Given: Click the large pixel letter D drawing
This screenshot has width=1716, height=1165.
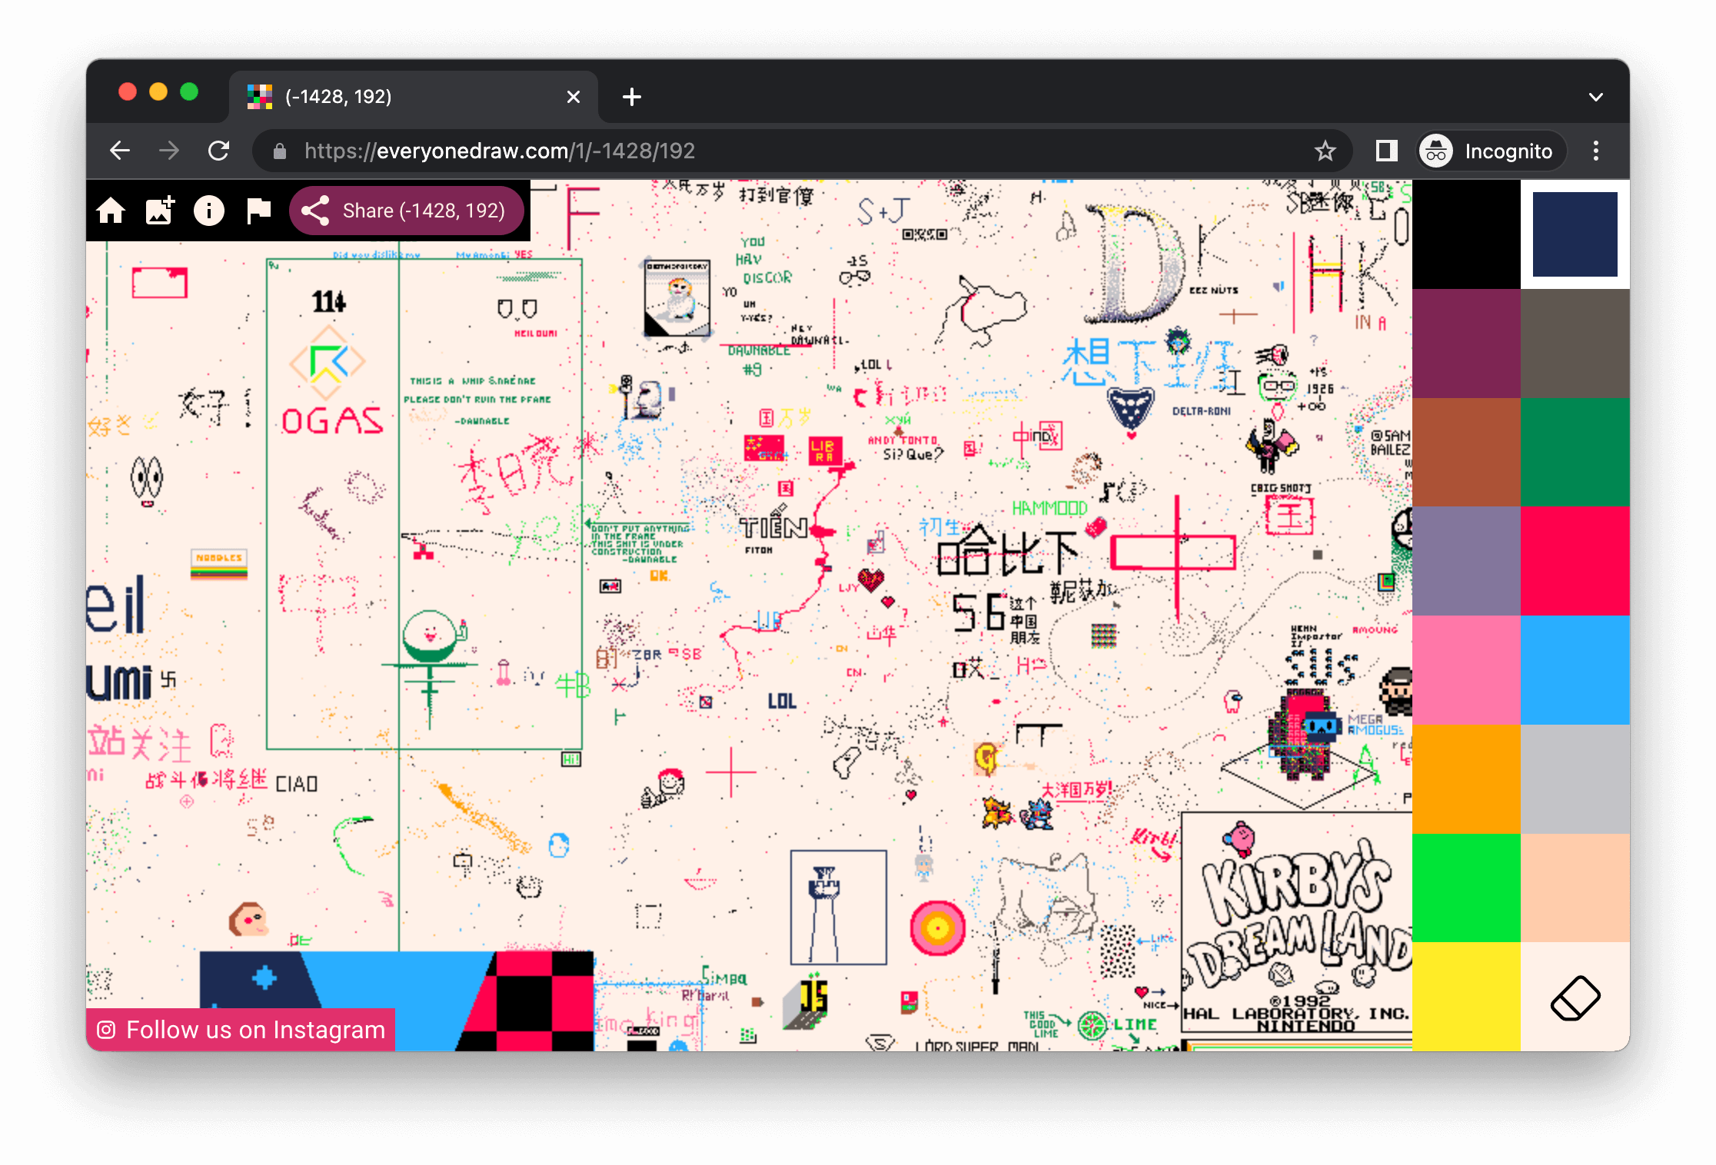Looking at the screenshot, I should 1135,264.
